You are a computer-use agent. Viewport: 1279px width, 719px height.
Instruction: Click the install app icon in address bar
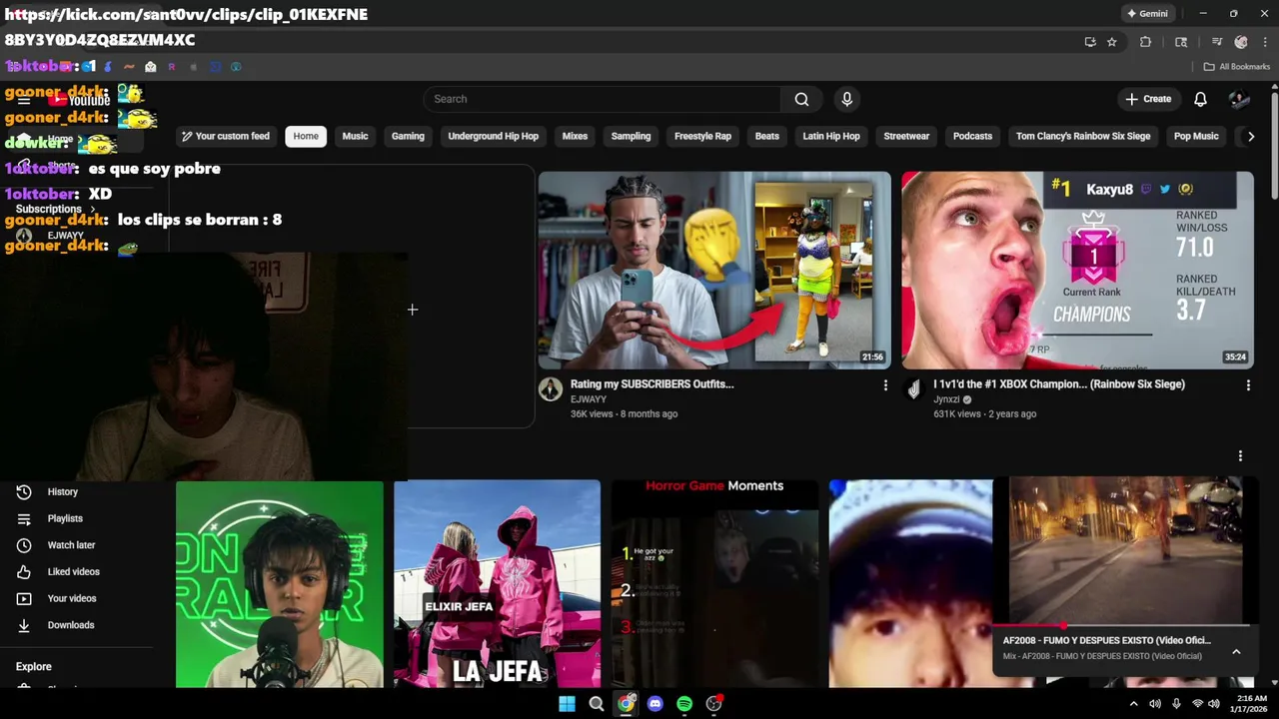pyautogui.click(x=1090, y=42)
